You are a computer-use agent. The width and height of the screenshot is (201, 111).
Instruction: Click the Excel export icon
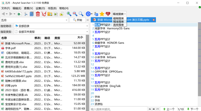(20, 14)
